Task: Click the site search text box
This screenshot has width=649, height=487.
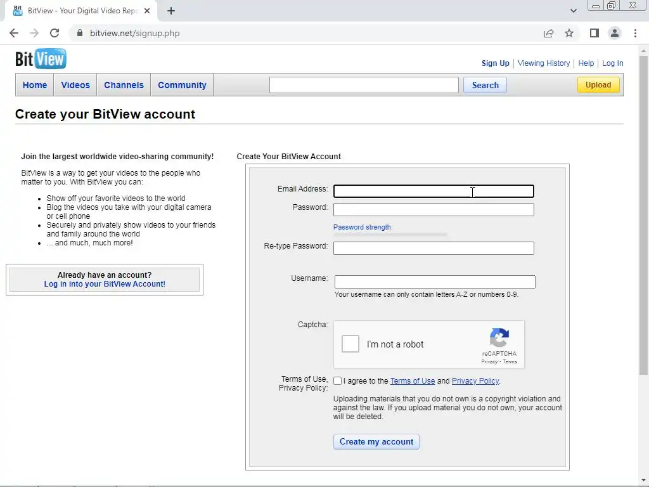Action: click(x=364, y=85)
